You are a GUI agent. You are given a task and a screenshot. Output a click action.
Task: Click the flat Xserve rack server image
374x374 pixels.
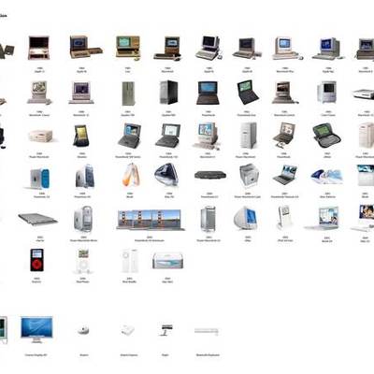pyautogui.click(x=37, y=219)
